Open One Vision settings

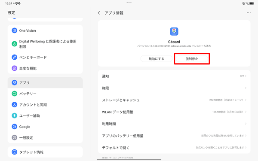point(45,30)
